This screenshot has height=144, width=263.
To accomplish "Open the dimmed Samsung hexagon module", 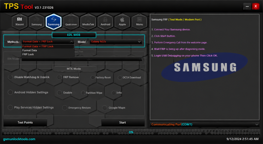I will (x=36, y=22).
